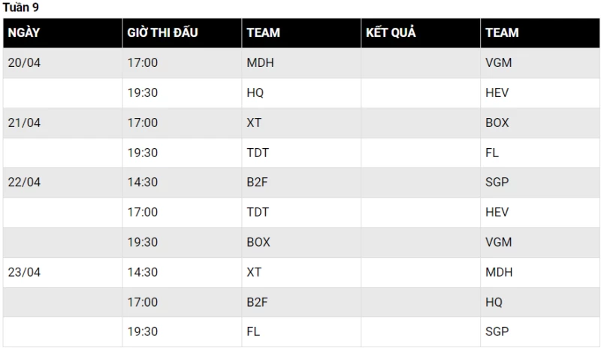Click SGP in the 22/04 14:30 match

click(497, 183)
